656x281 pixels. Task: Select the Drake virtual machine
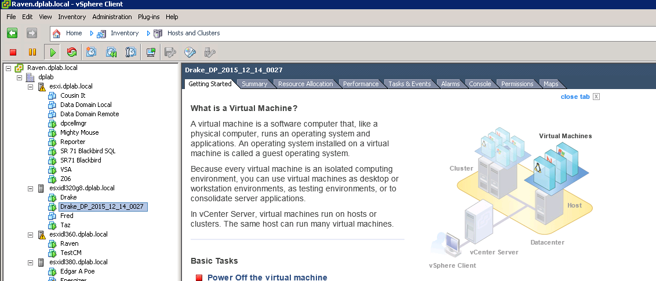pyautogui.click(x=68, y=197)
